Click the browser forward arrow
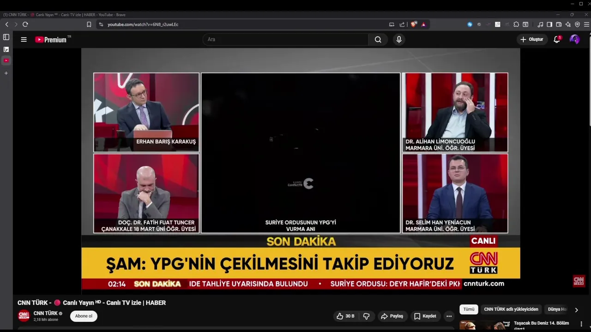The width and height of the screenshot is (591, 332). click(x=16, y=24)
